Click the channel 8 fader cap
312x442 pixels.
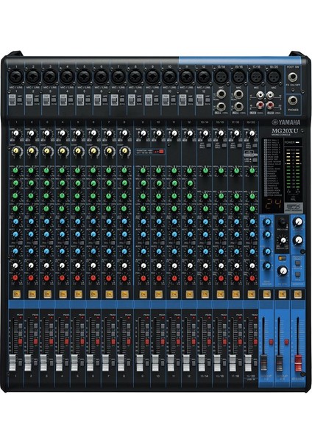click(121, 362)
